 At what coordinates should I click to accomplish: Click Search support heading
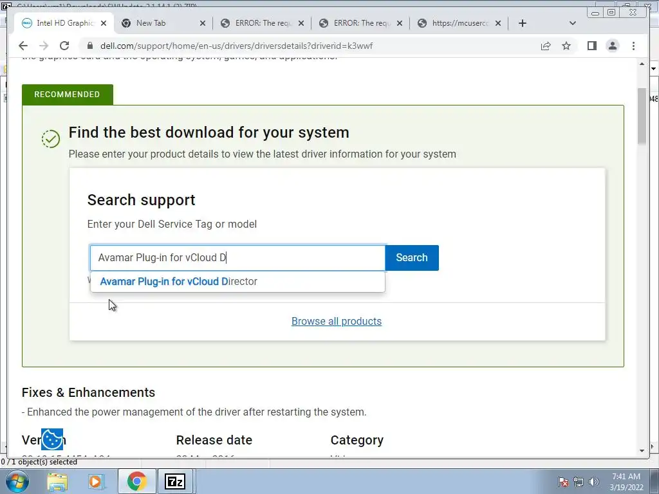click(141, 200)
